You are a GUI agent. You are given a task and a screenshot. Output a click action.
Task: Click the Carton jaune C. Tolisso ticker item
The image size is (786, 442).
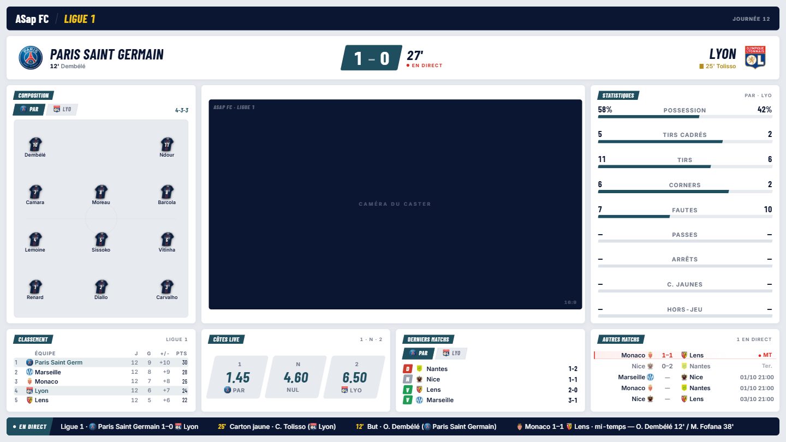pos(277,427)
